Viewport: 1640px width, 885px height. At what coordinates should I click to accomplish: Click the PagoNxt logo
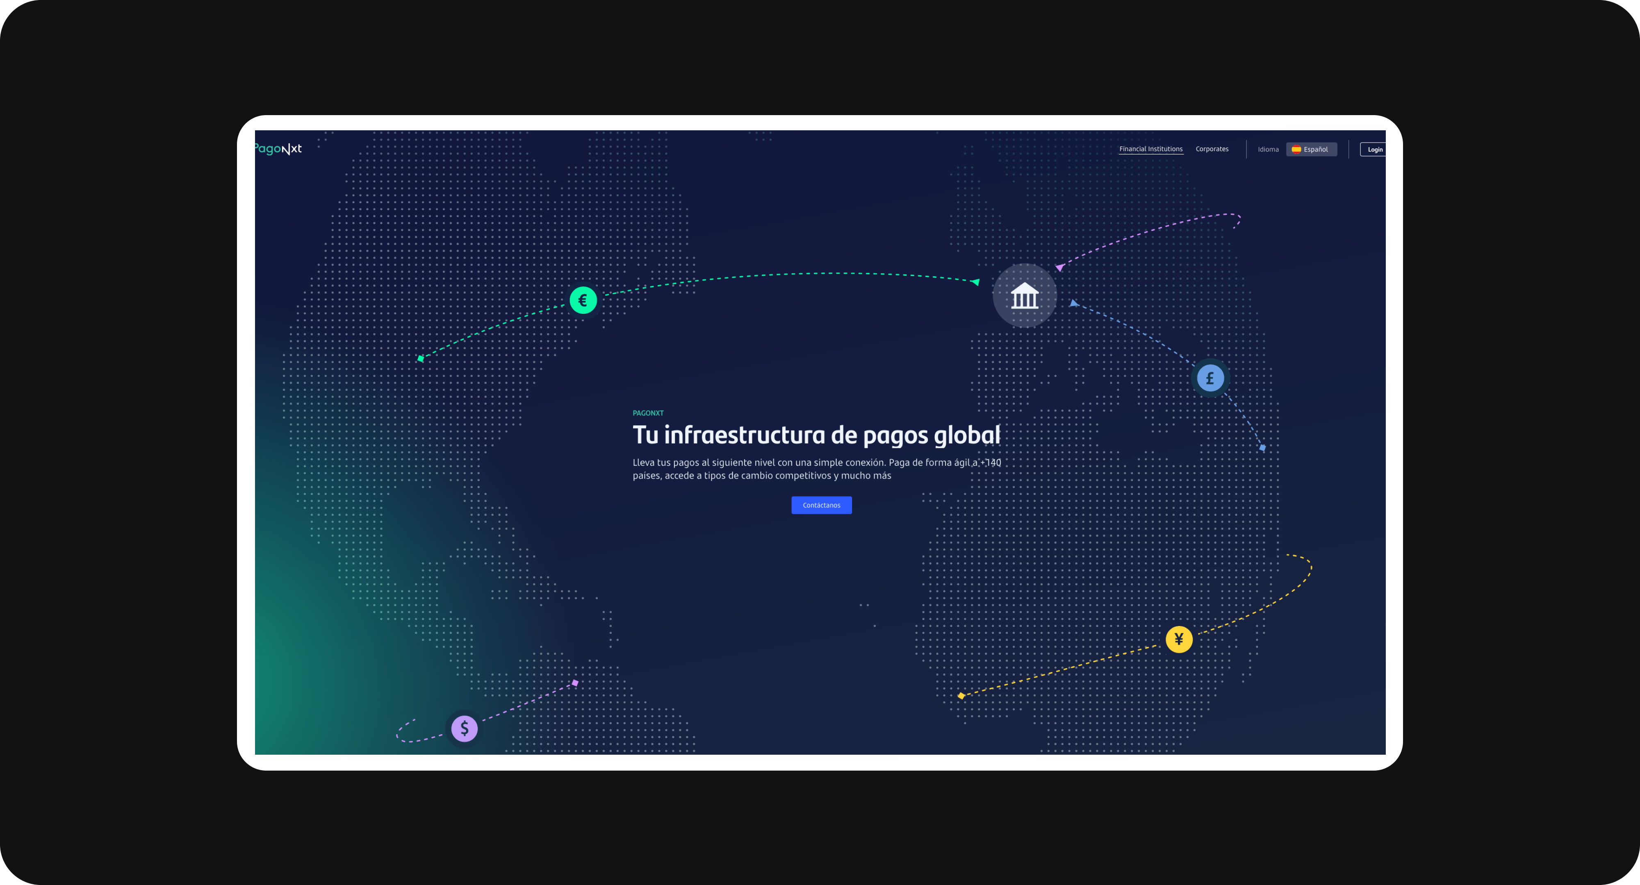click(279, 149)
